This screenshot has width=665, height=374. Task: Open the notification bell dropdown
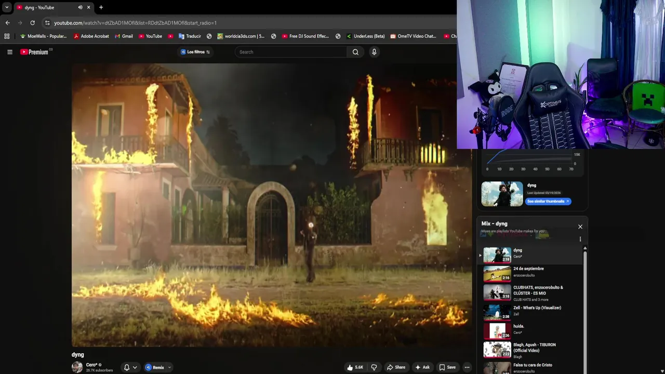(130, 367)
